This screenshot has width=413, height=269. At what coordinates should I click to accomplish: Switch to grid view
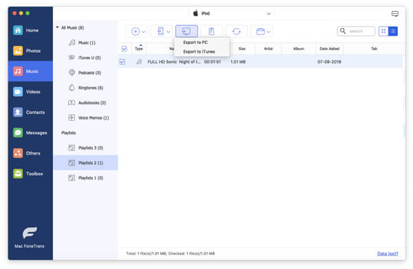(x=383, y=32)
